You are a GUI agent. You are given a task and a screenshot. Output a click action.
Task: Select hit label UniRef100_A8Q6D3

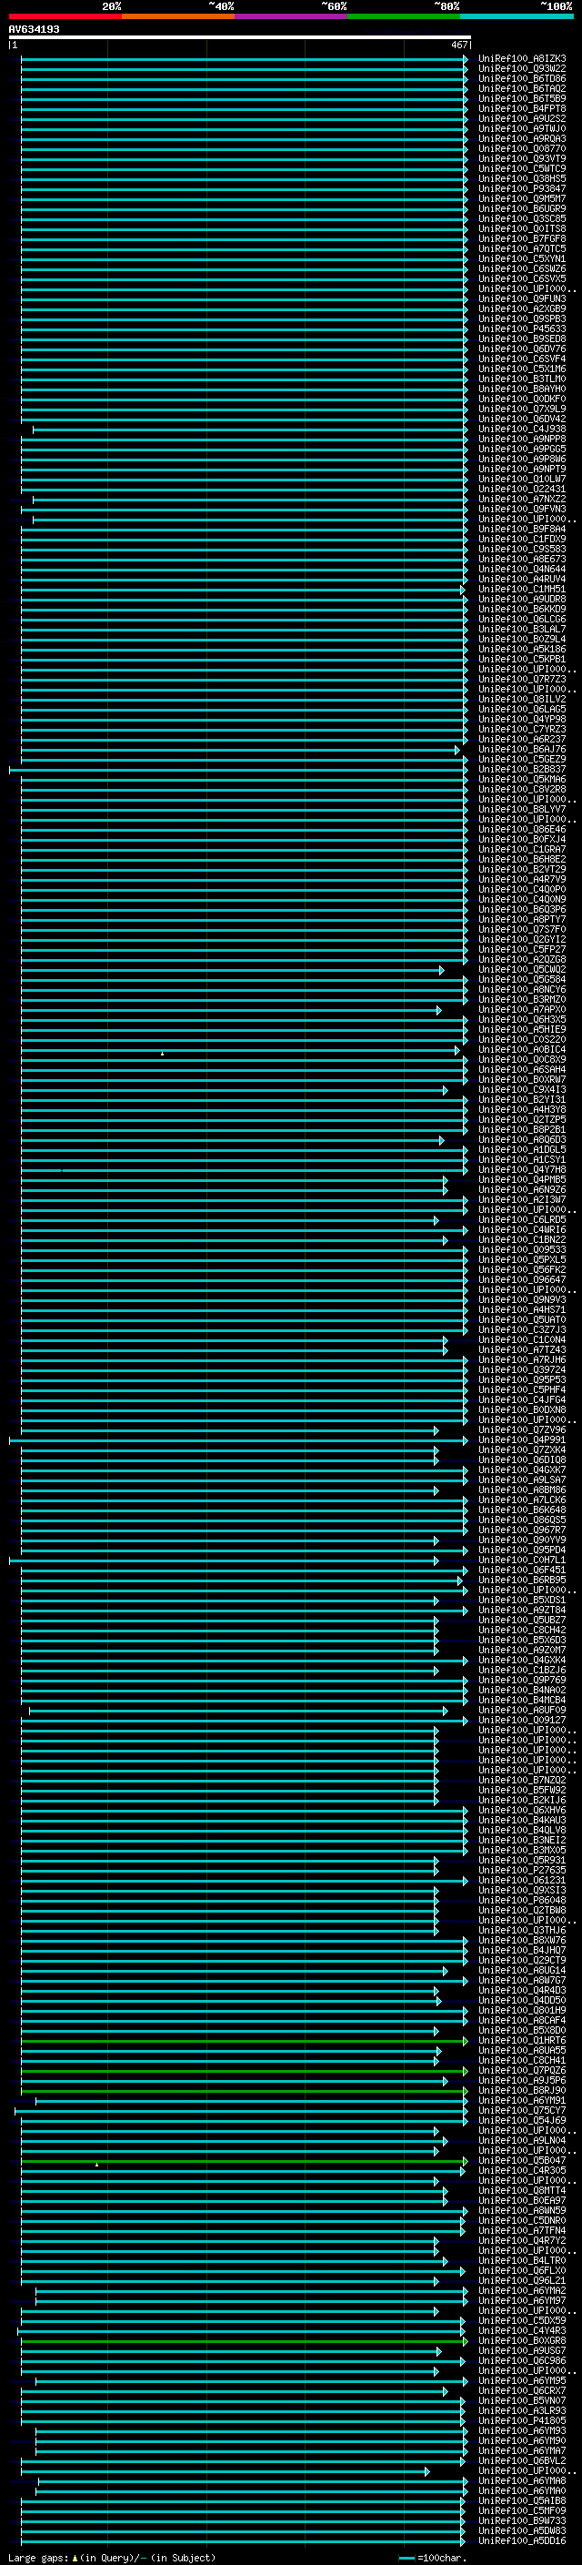(522, 1140)
